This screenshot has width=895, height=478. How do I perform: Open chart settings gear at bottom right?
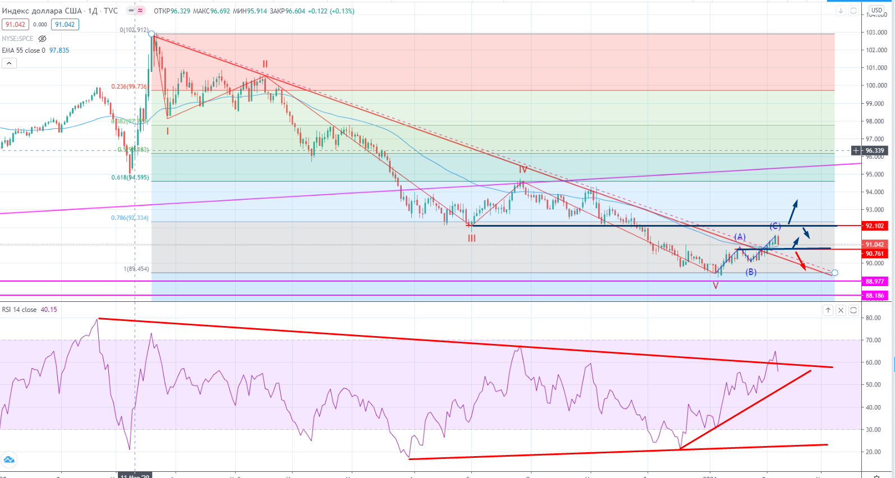(x=877, y=476)
